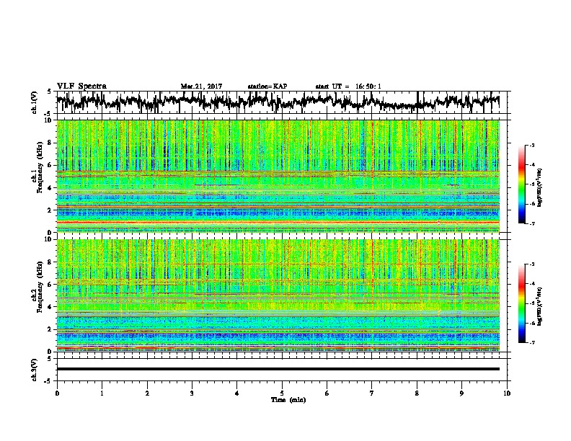Click time-axis tick label "0"
Screen dimensions: 571x441
pyautogui.click(x=57, y=393)
